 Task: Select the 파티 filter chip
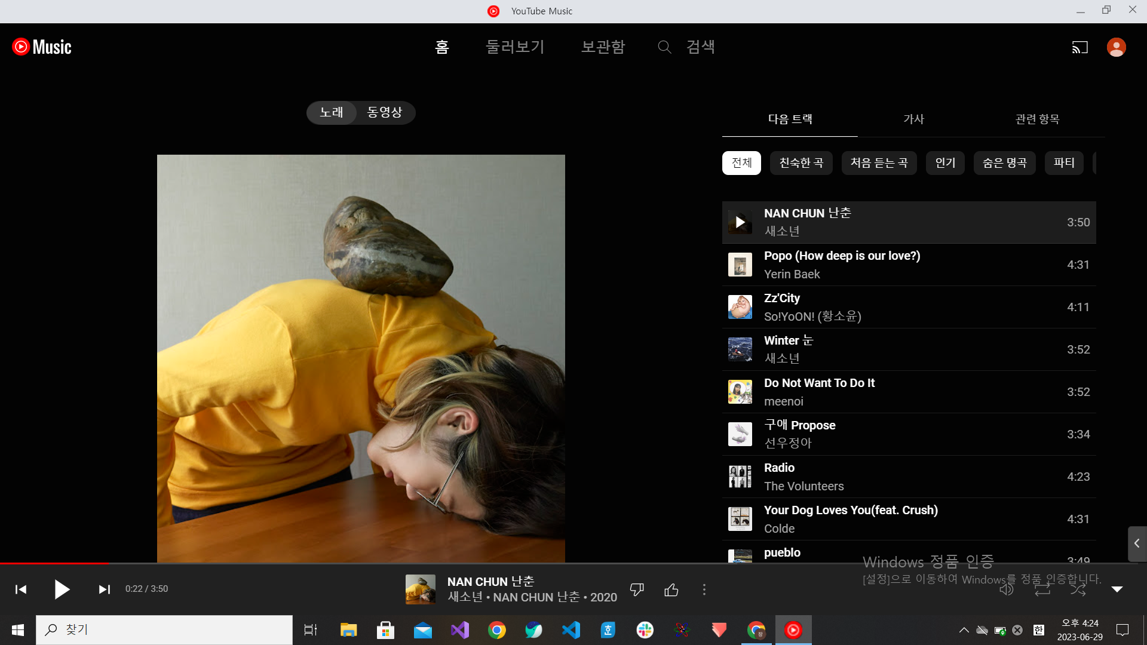click(1064, 163)
